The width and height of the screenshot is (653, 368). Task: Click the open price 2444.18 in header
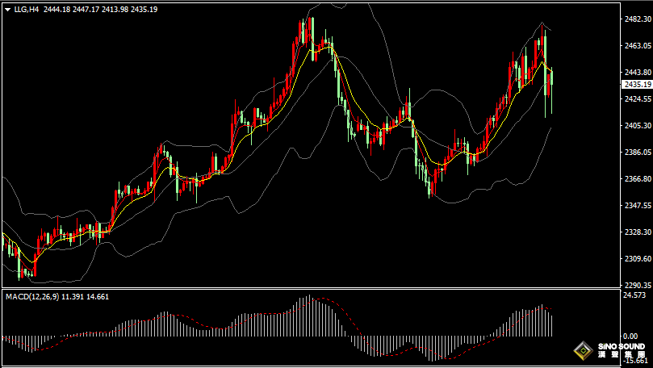(x=58, y=9)
